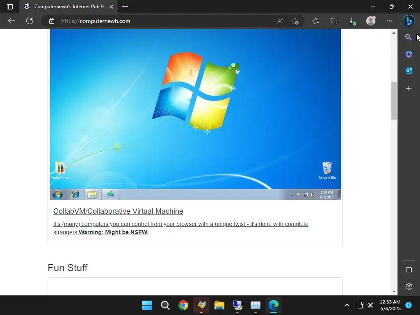
Task: Click the "Fun Stuff" heading text
Action: pyautogui.click(x=68, y=267)
